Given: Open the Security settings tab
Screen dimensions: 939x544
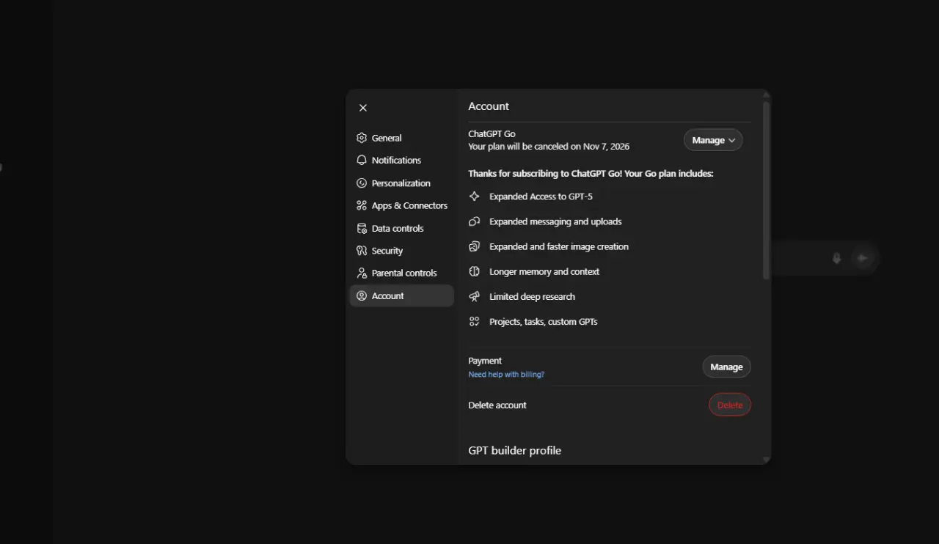Looking at the screenshot, I should tap(402, 251).
